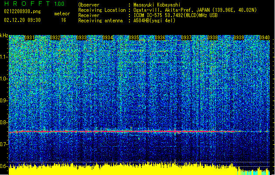This screenshot has height=175, width=275.
Task: Click the 0933 time marker
Action: pyautogui.click(x=82, y=38)
